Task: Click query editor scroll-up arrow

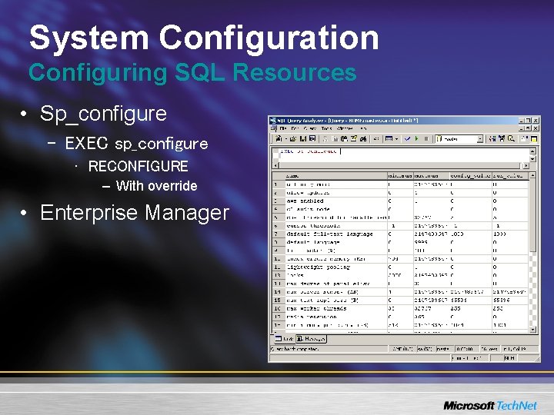Action: pyautogui.click(x=532, y=151)
